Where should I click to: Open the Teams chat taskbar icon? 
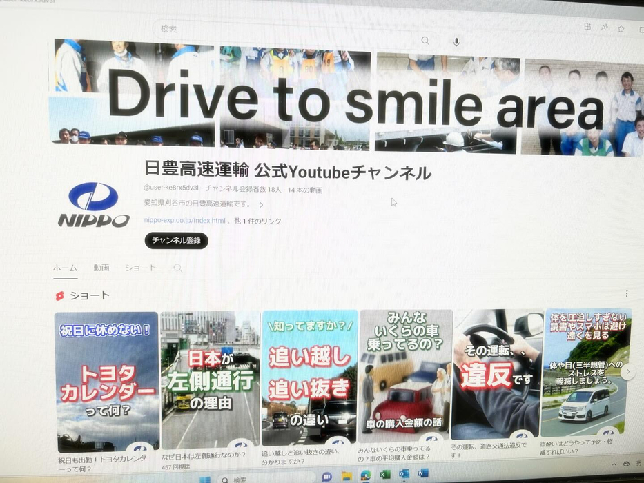tap(327, 477)
